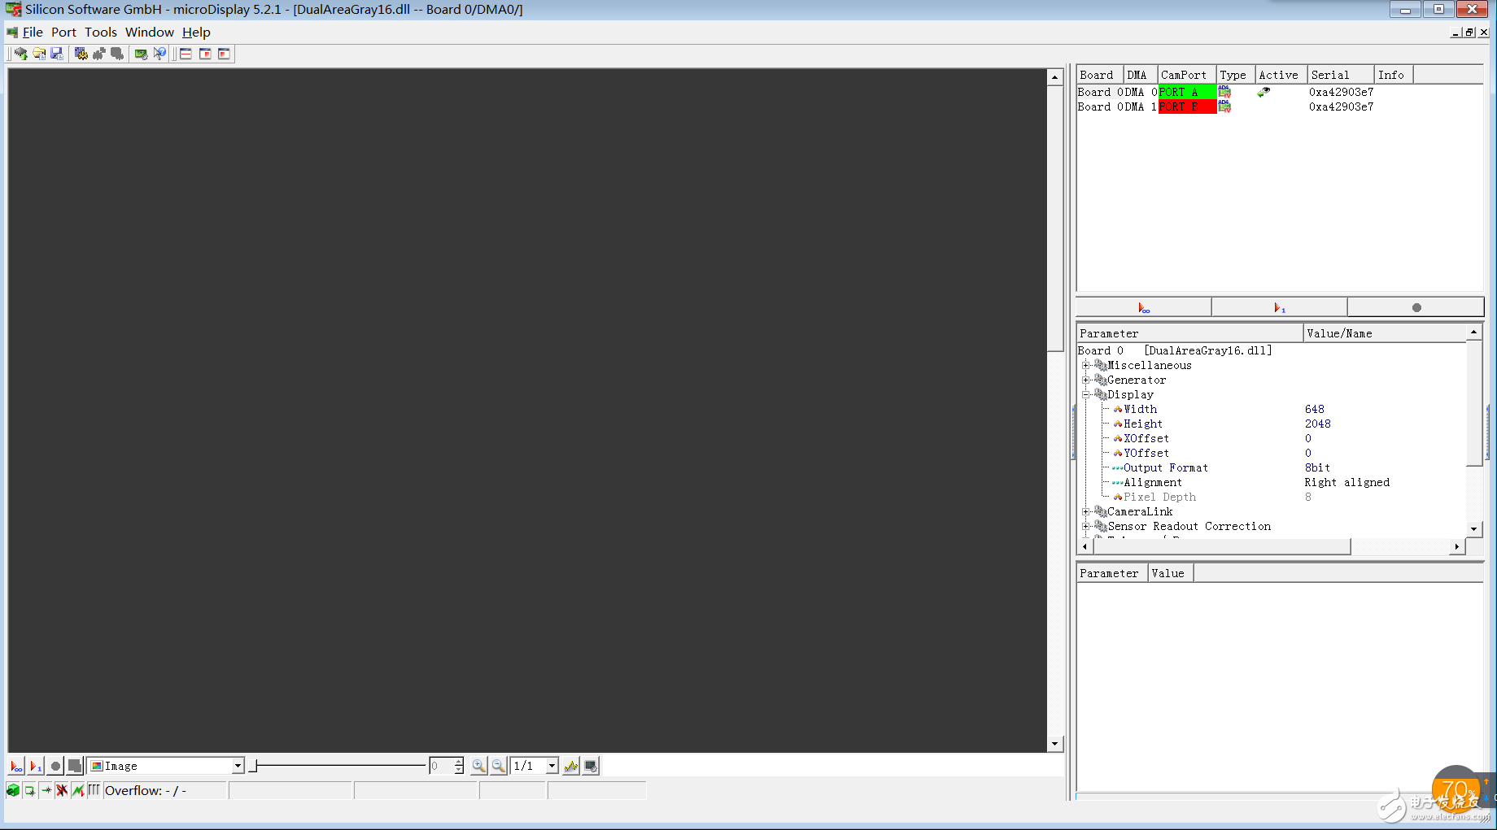Collapse the Display tree node
This screenshot has height=830, width=1497.
(1085, 395)
